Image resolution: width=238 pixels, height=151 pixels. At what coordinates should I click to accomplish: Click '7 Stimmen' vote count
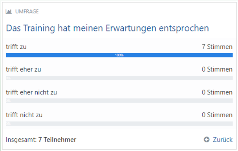coord(217,47)
